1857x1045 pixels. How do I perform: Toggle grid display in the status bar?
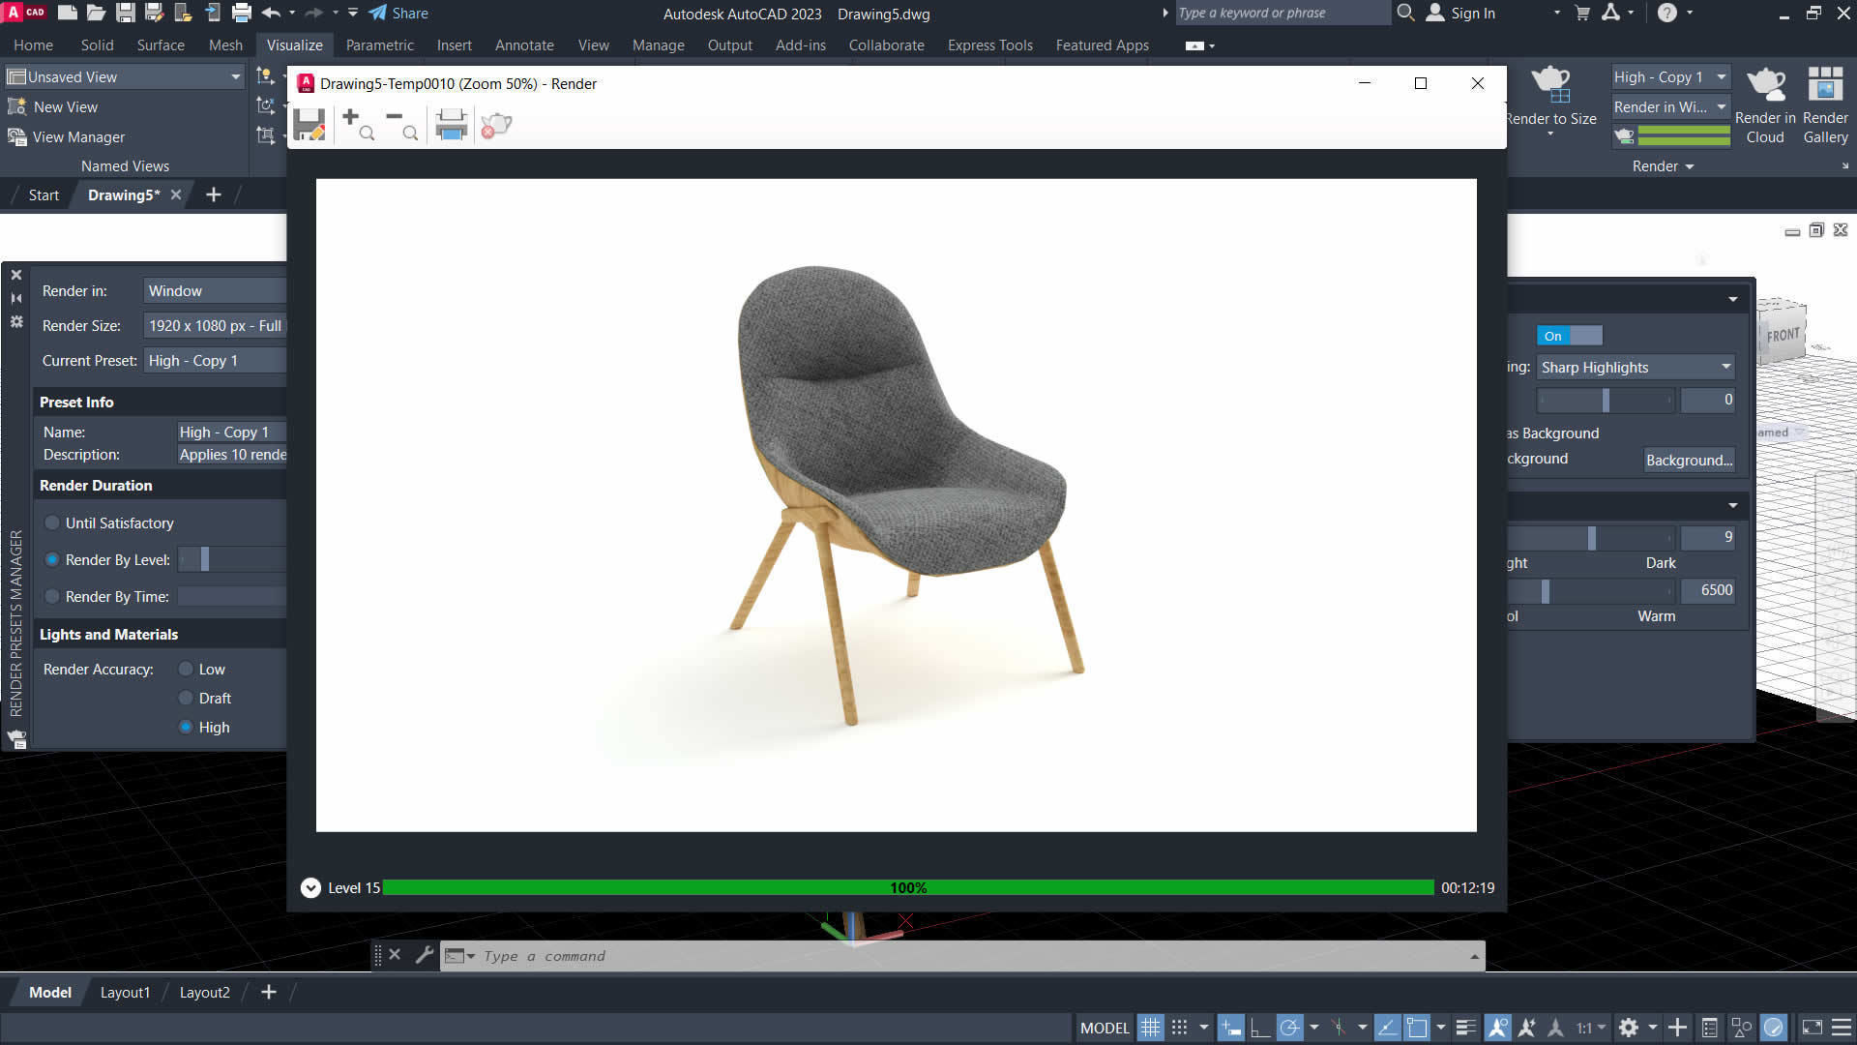1150,1028
